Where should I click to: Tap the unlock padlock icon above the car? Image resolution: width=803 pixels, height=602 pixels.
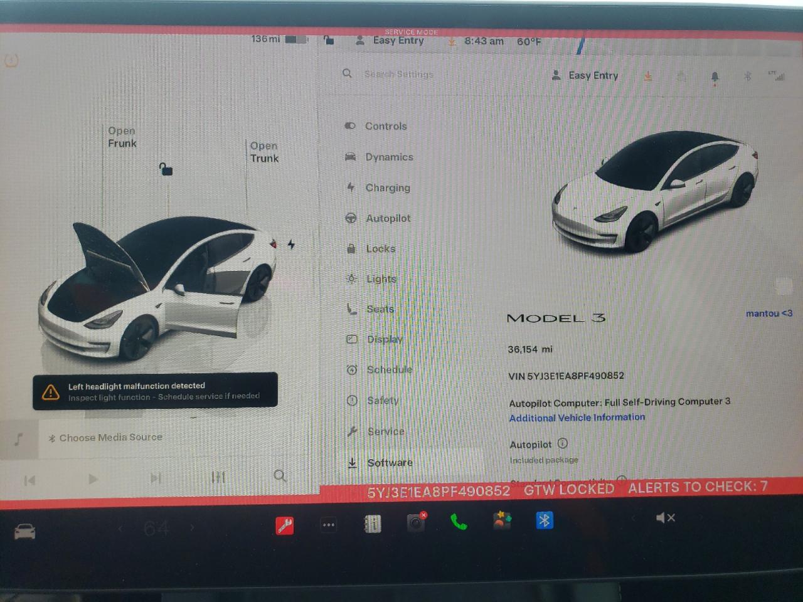point(166,169)
